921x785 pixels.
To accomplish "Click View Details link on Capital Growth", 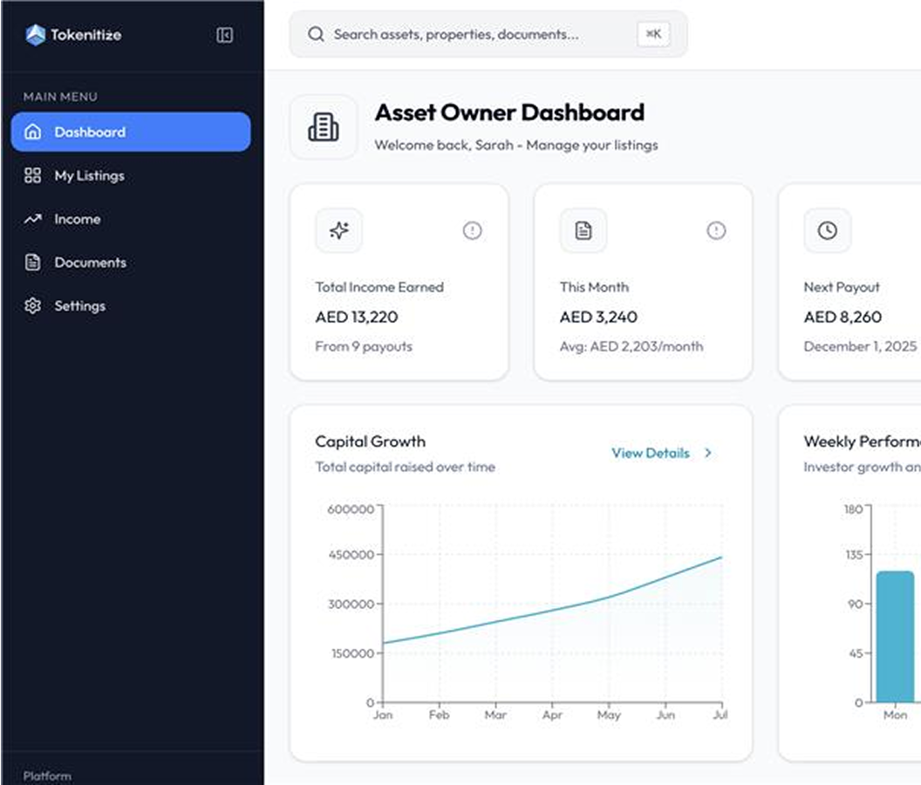I will (650, 453).
